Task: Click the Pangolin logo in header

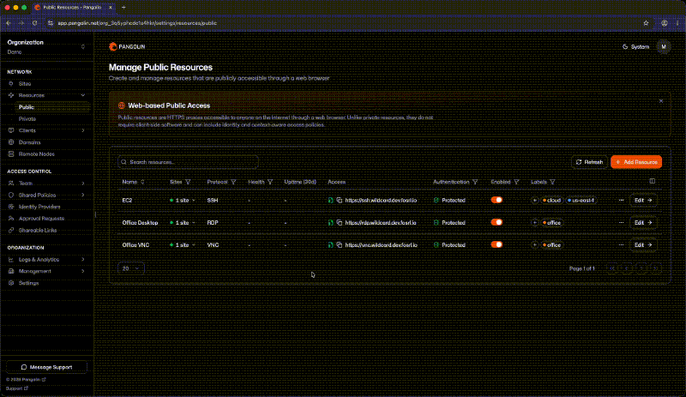Action: coord(127,46)
